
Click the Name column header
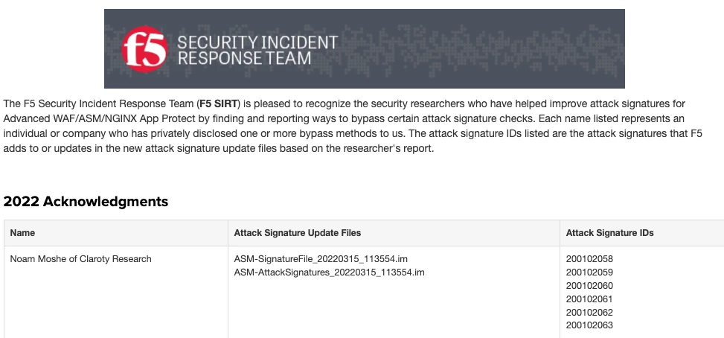tap(22, 233)
